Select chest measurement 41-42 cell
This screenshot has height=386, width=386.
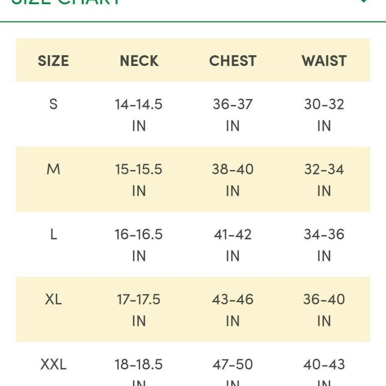click(x=233, y=245)
